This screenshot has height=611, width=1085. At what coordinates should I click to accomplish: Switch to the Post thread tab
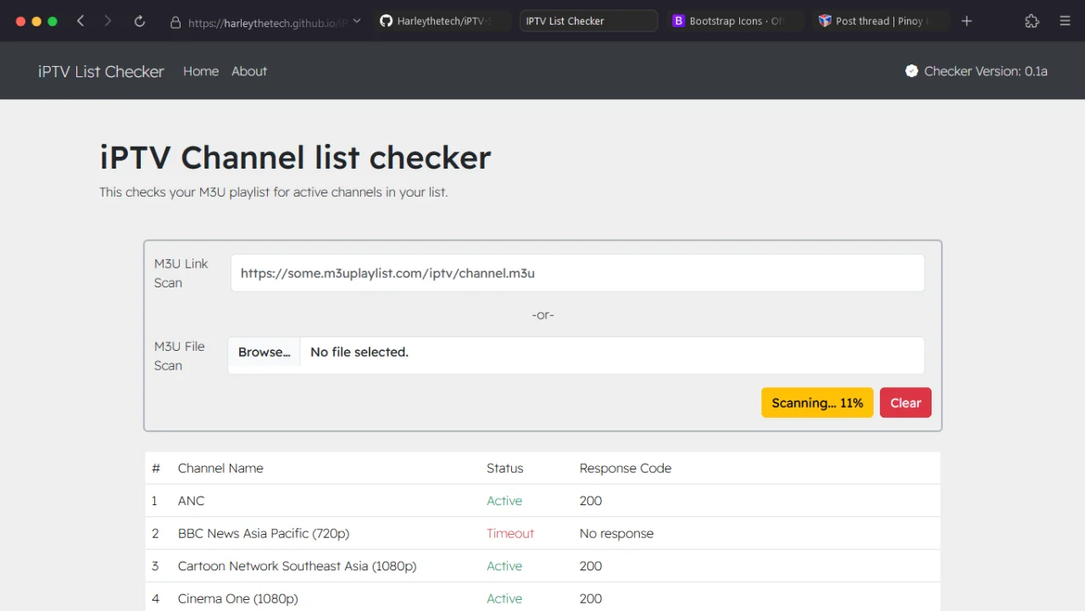tap(882, 21)
